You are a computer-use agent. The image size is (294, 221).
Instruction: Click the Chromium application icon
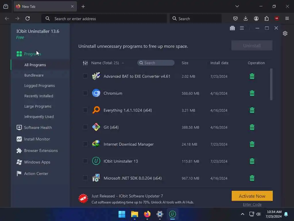(96, 93)
